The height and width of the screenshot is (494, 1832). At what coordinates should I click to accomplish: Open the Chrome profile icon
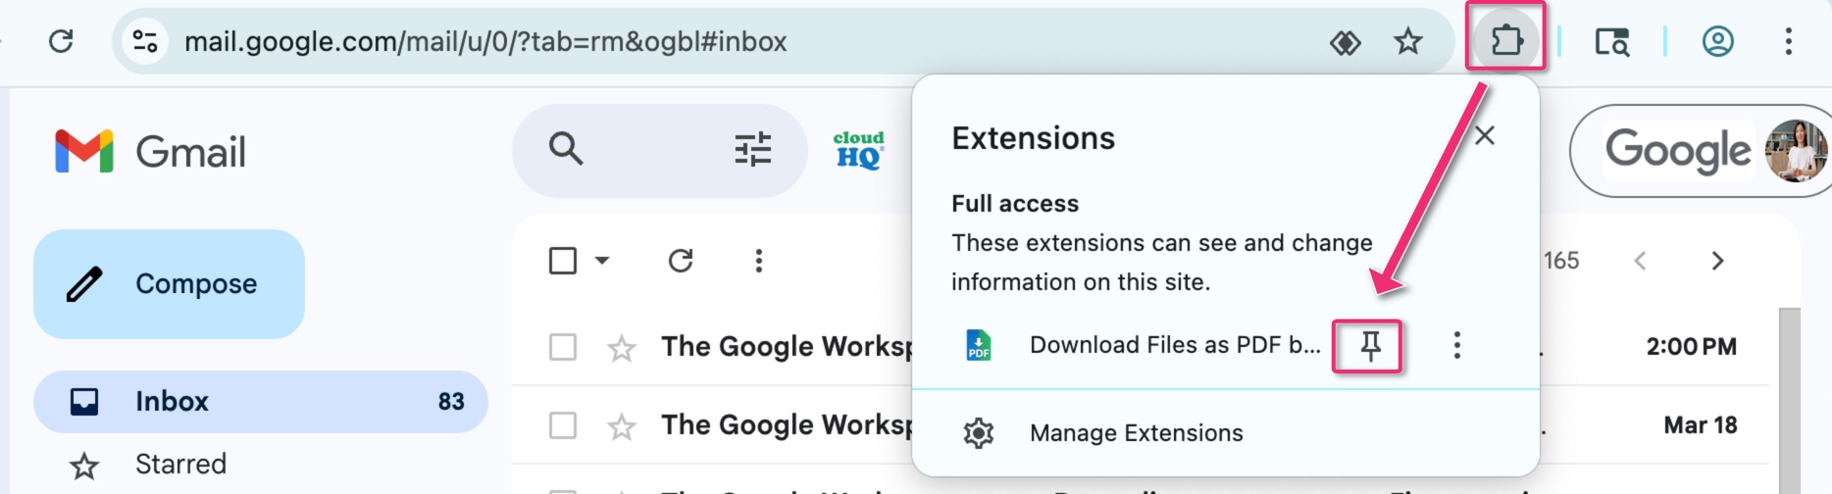point(1717,41)
